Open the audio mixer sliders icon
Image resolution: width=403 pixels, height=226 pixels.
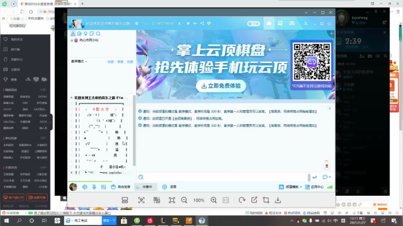pyautogui.click(x=104, y=187)
